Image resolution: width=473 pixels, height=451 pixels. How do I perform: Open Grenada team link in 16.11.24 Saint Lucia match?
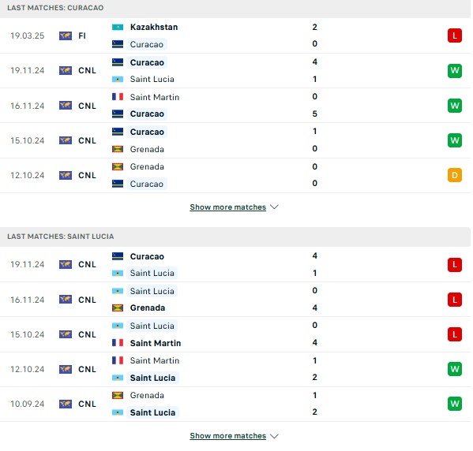(148, 308)
